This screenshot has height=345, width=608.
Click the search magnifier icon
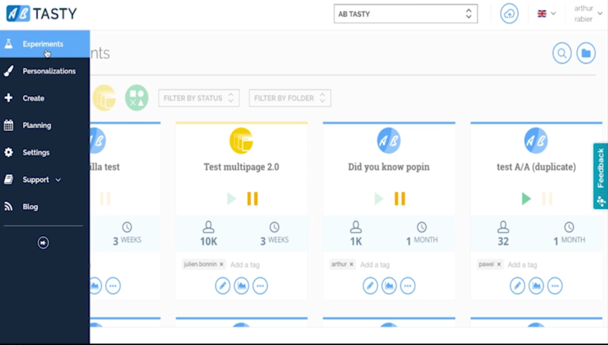(x=562, y=54)
